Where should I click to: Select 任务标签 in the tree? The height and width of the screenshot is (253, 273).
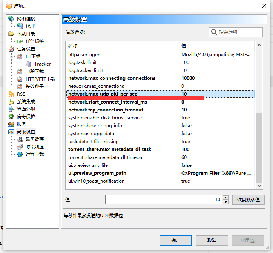click(34, 41)
